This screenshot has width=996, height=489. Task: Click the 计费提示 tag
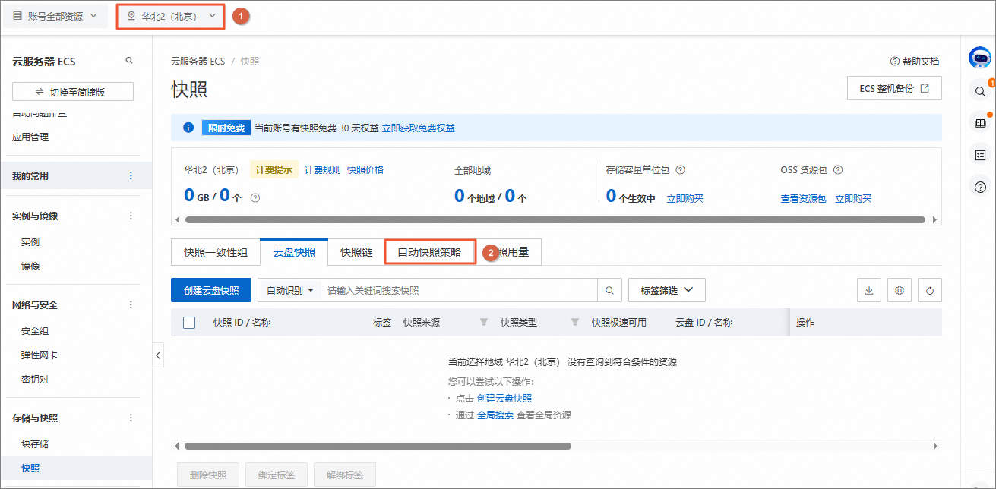click(x=274, y=170)
